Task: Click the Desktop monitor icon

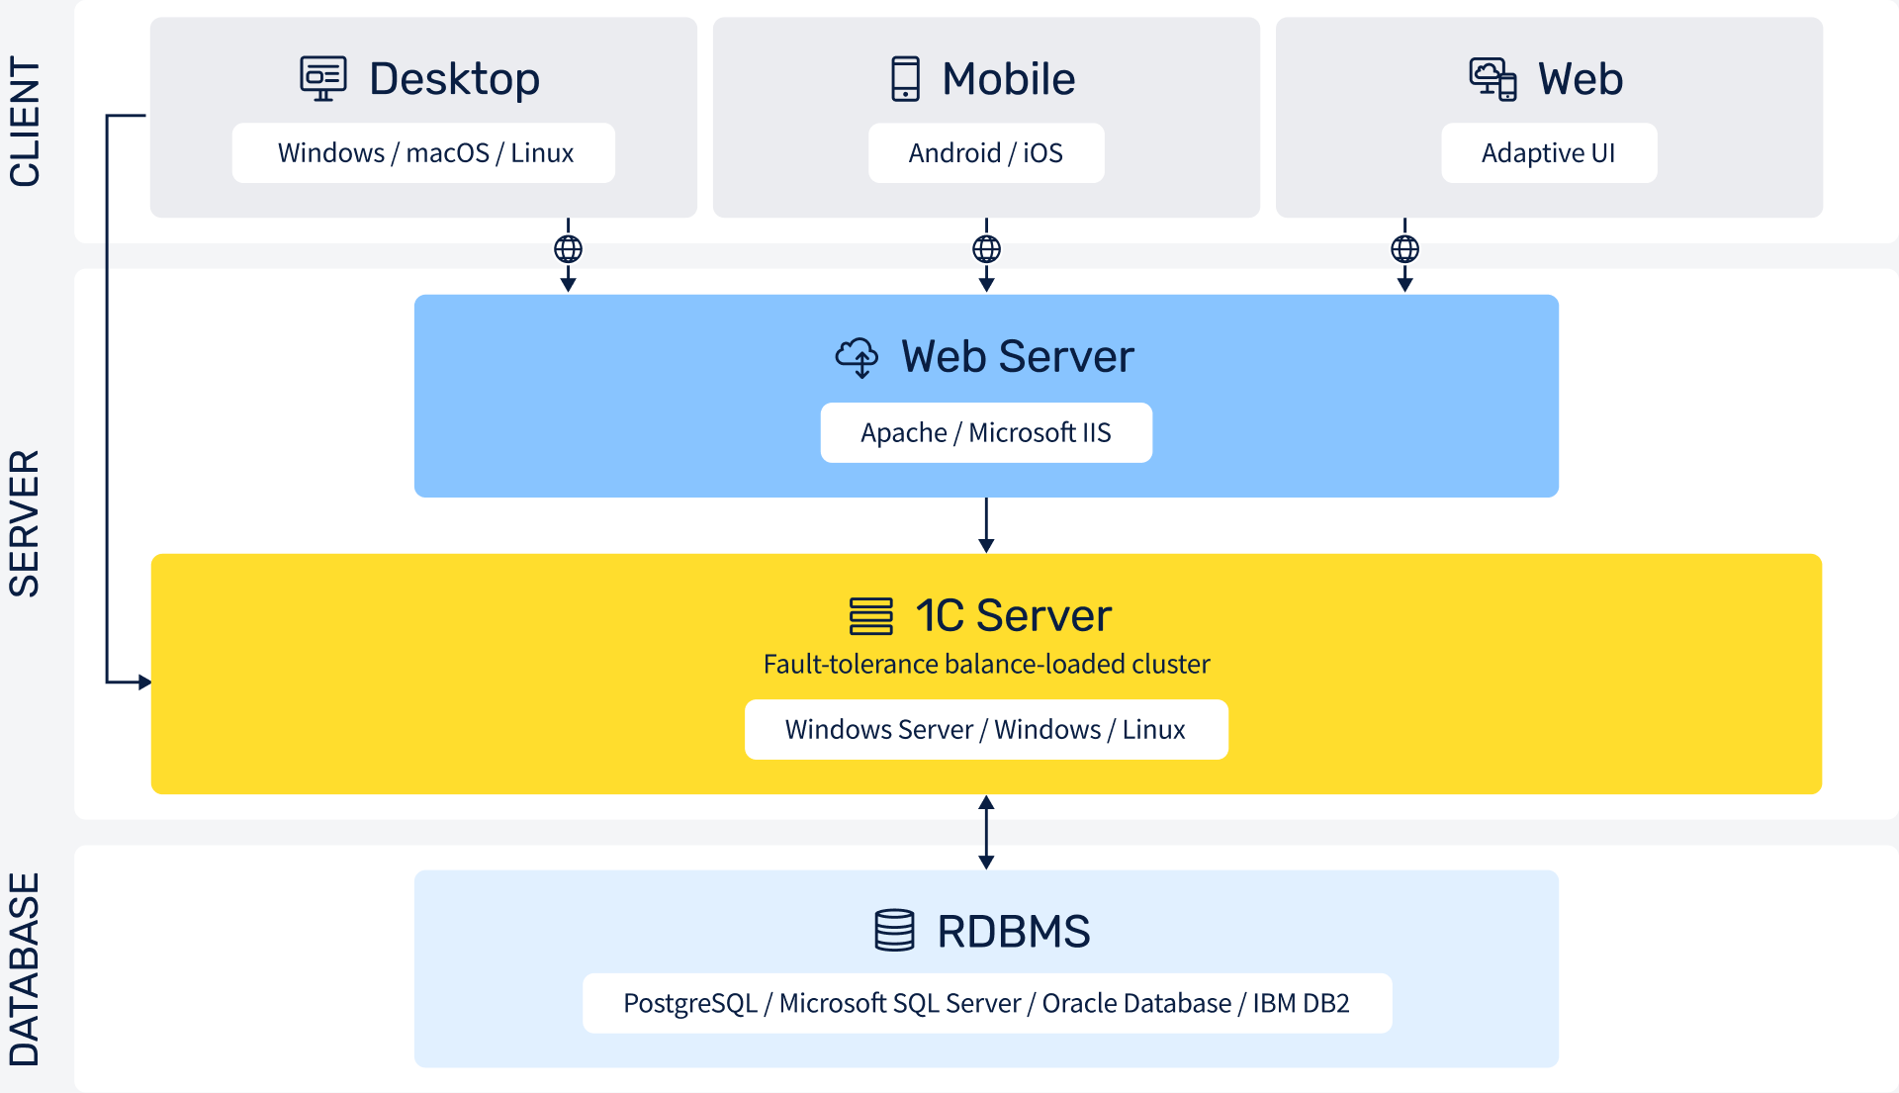Action: (323, 78)
